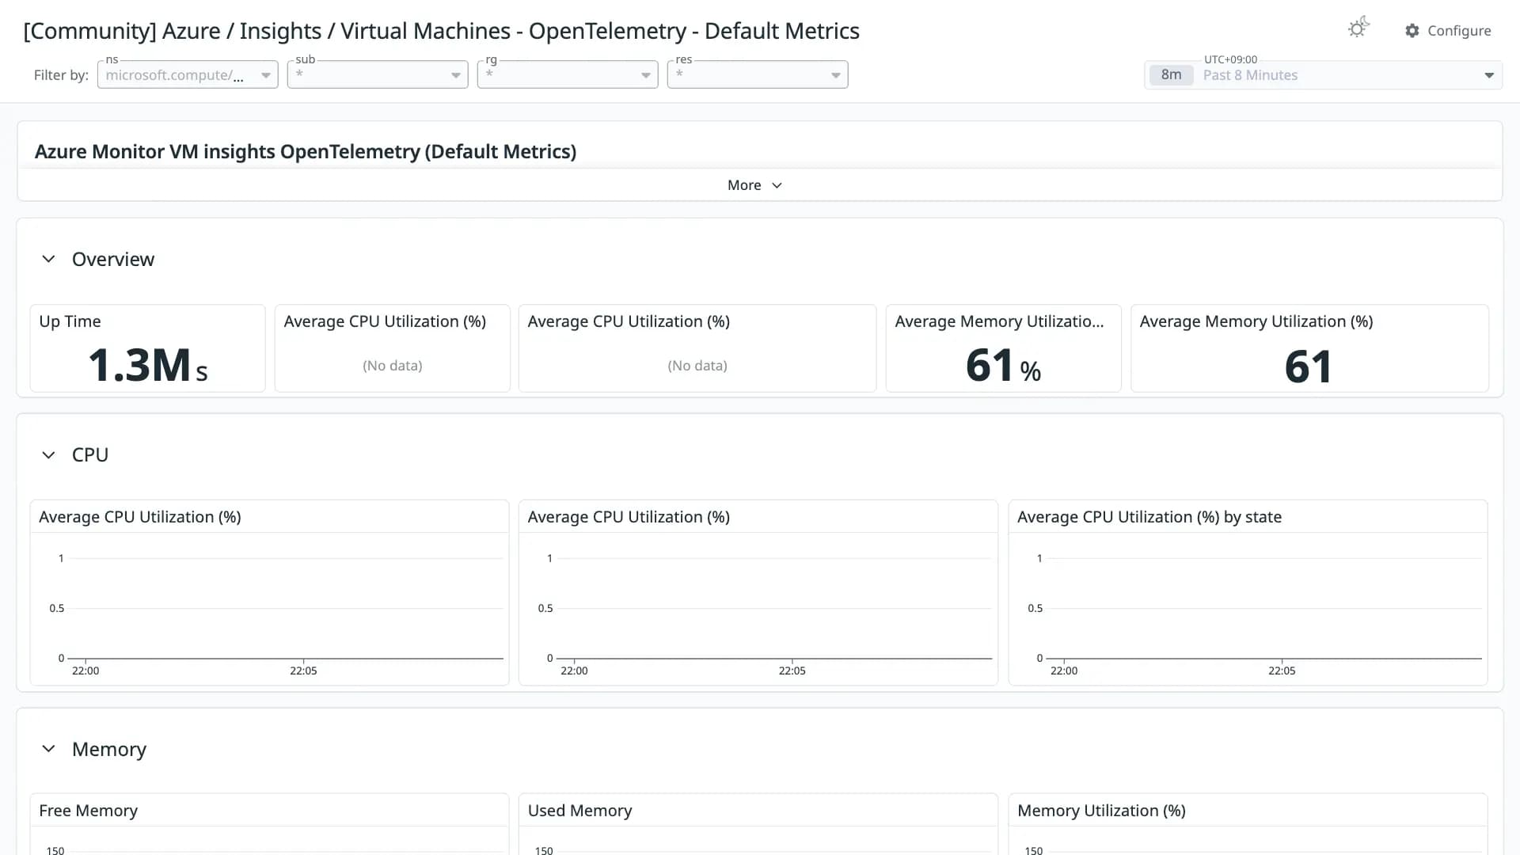Click Average CPU Utilization (%) by state title

[x=1149, y=517]
